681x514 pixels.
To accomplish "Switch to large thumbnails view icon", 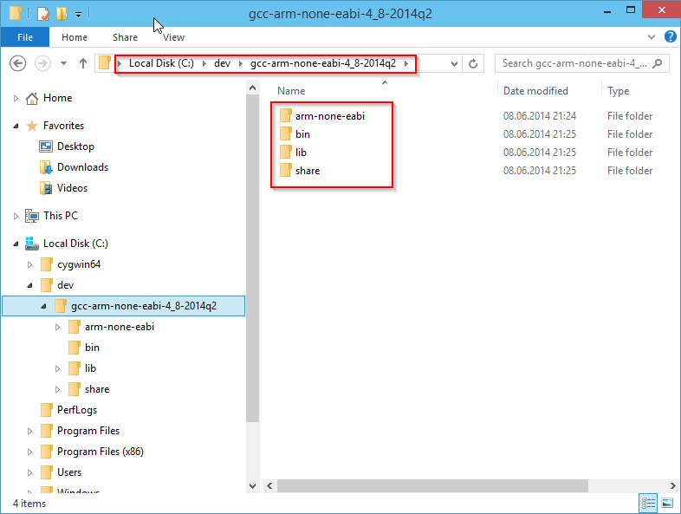I will click(667, 503).
